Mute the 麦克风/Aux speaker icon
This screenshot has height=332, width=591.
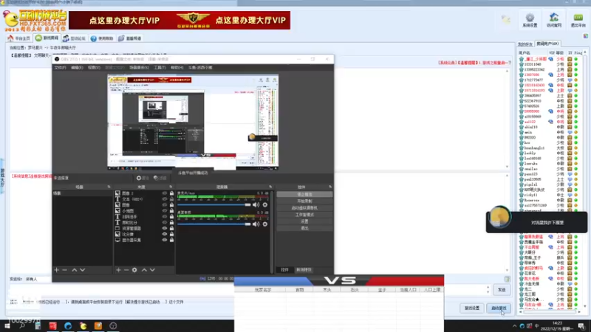click(x=256, y=205)
